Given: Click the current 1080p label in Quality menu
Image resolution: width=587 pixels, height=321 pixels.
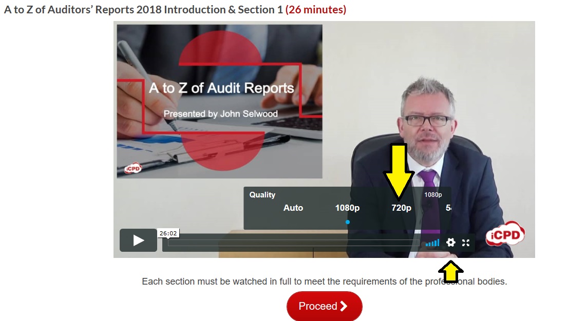Looking at the screenshot, I should [433, 195].
